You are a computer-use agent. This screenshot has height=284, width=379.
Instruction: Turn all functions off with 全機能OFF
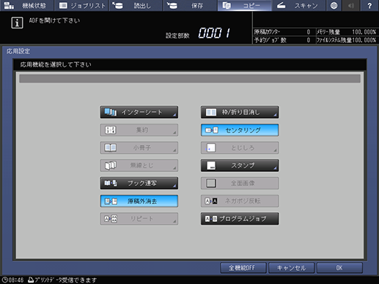click(243, 268)
